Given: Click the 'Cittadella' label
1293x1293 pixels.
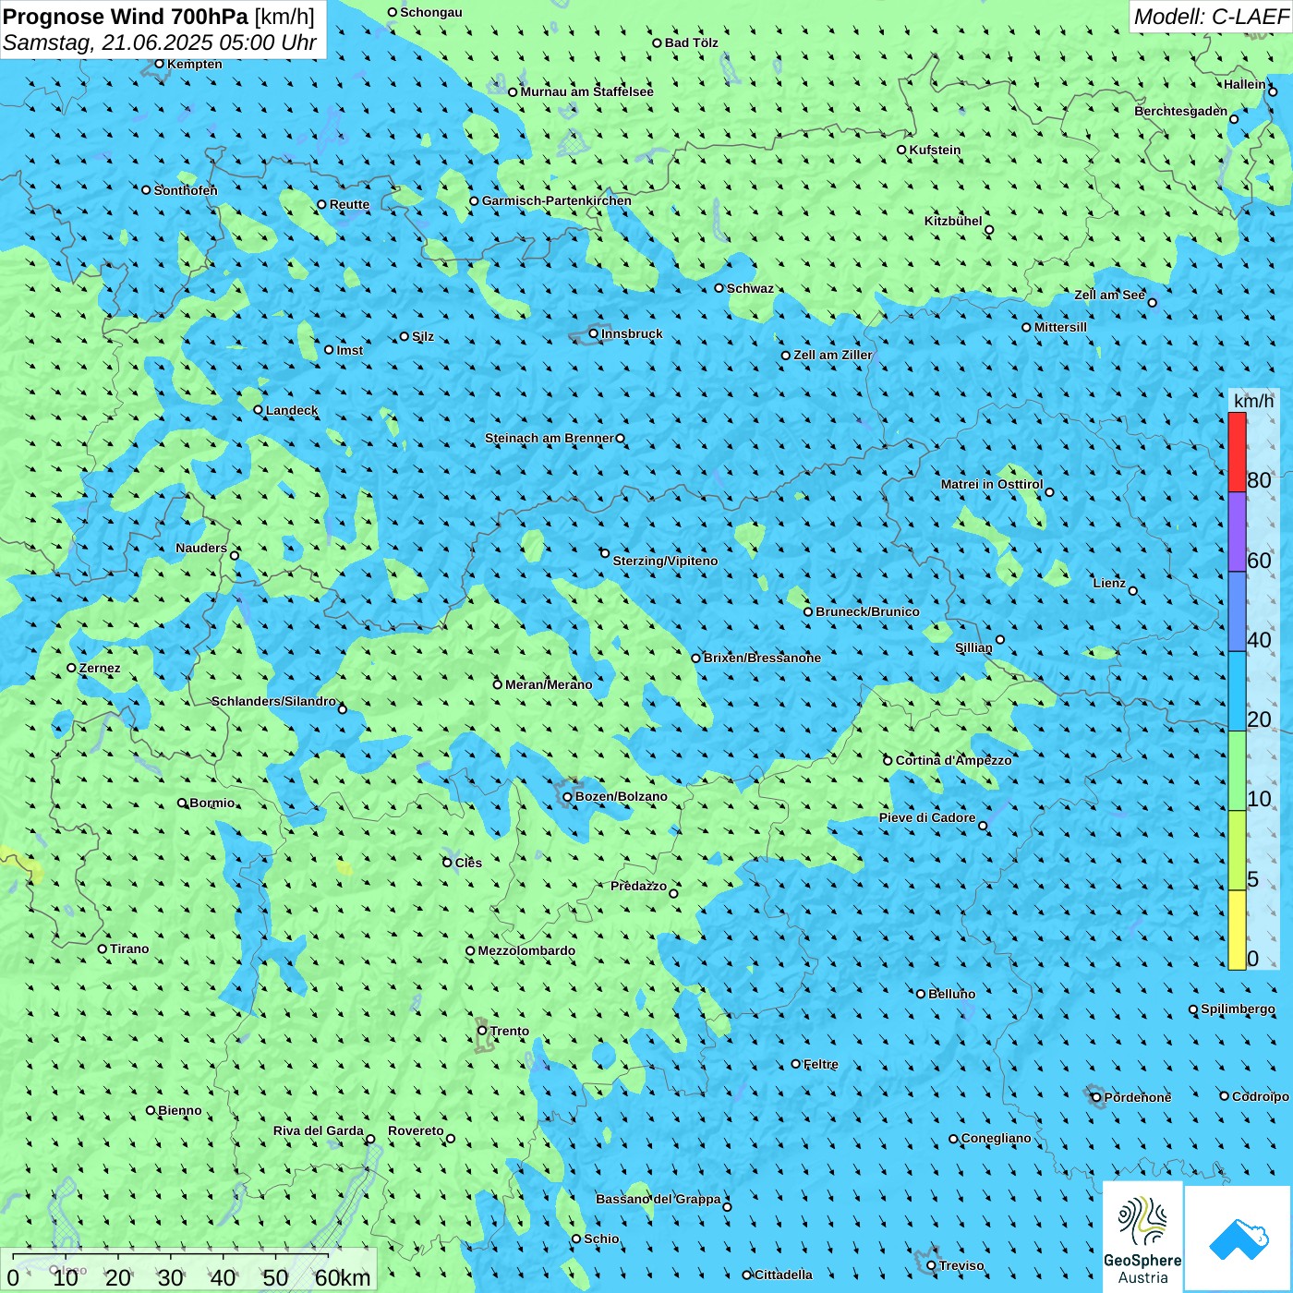Looking at the screenshot, I should (x=784, y=1275).
